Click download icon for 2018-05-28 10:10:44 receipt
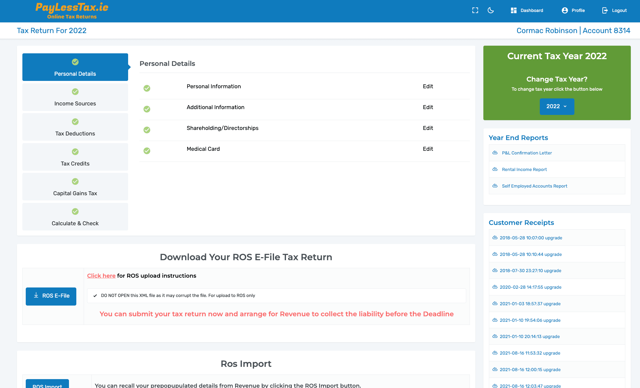Viewport: 640px width, 388px height. [x=495, y=254]
